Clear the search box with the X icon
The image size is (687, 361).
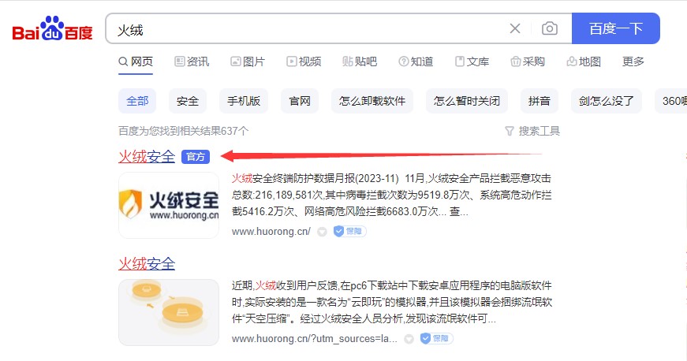(515, 29)
